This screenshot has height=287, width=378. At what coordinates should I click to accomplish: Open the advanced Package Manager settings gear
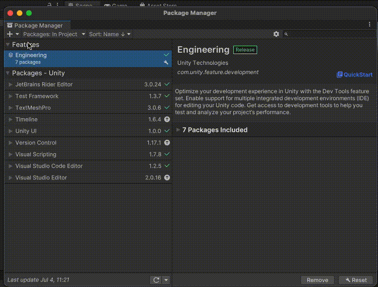coord(276,34)
